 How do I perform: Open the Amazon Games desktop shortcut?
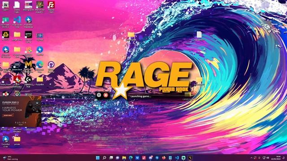point(28,37)
